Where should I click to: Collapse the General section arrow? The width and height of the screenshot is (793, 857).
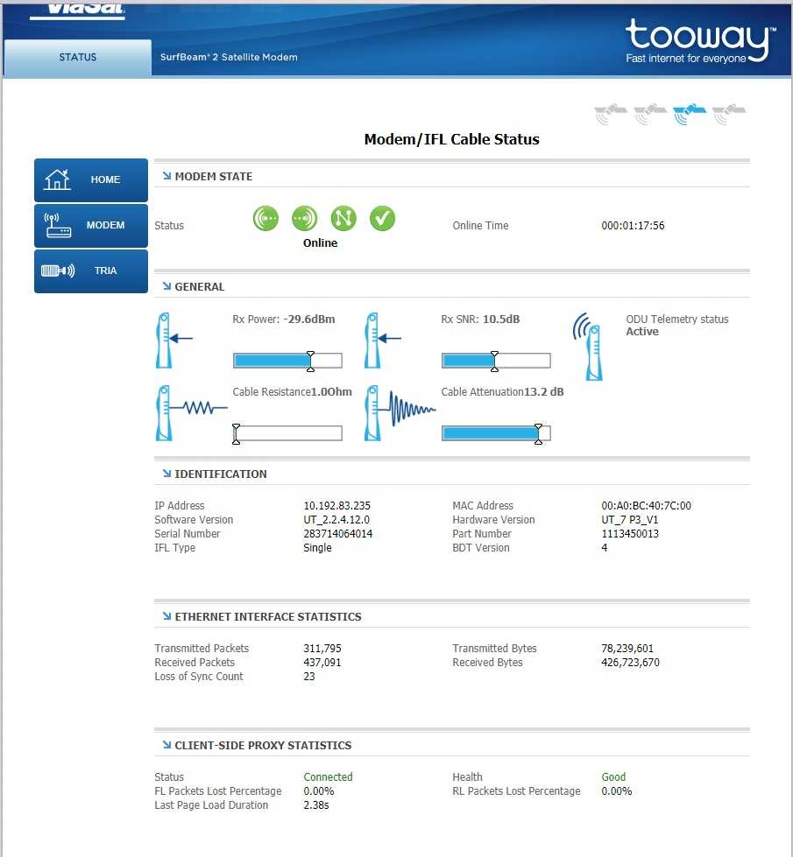pos(166,286)
